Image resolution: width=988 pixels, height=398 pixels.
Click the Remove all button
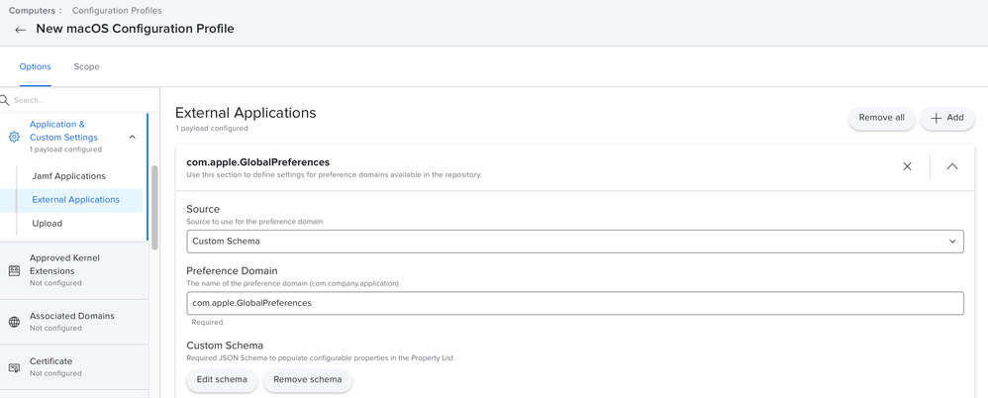[881, 118]
